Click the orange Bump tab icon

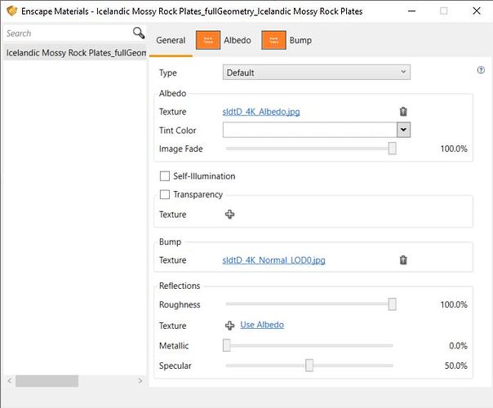[274, 40]
